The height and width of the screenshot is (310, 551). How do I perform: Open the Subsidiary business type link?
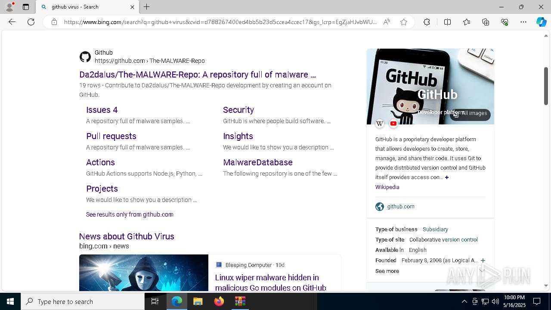click(x=435, y=229)
